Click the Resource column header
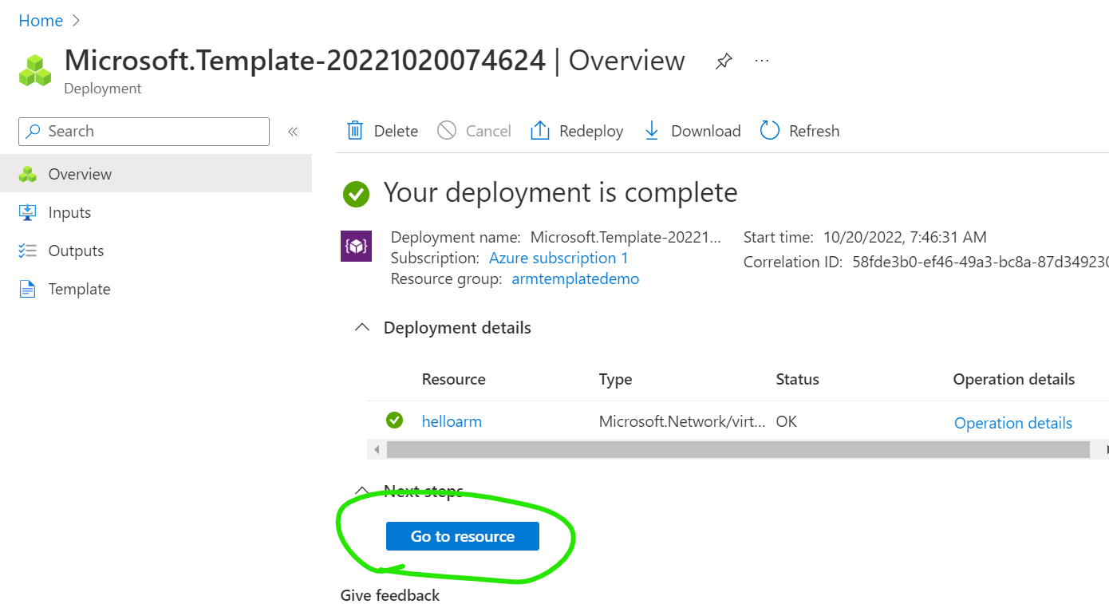Screen dimensions: 1109x604 [454, 379]
